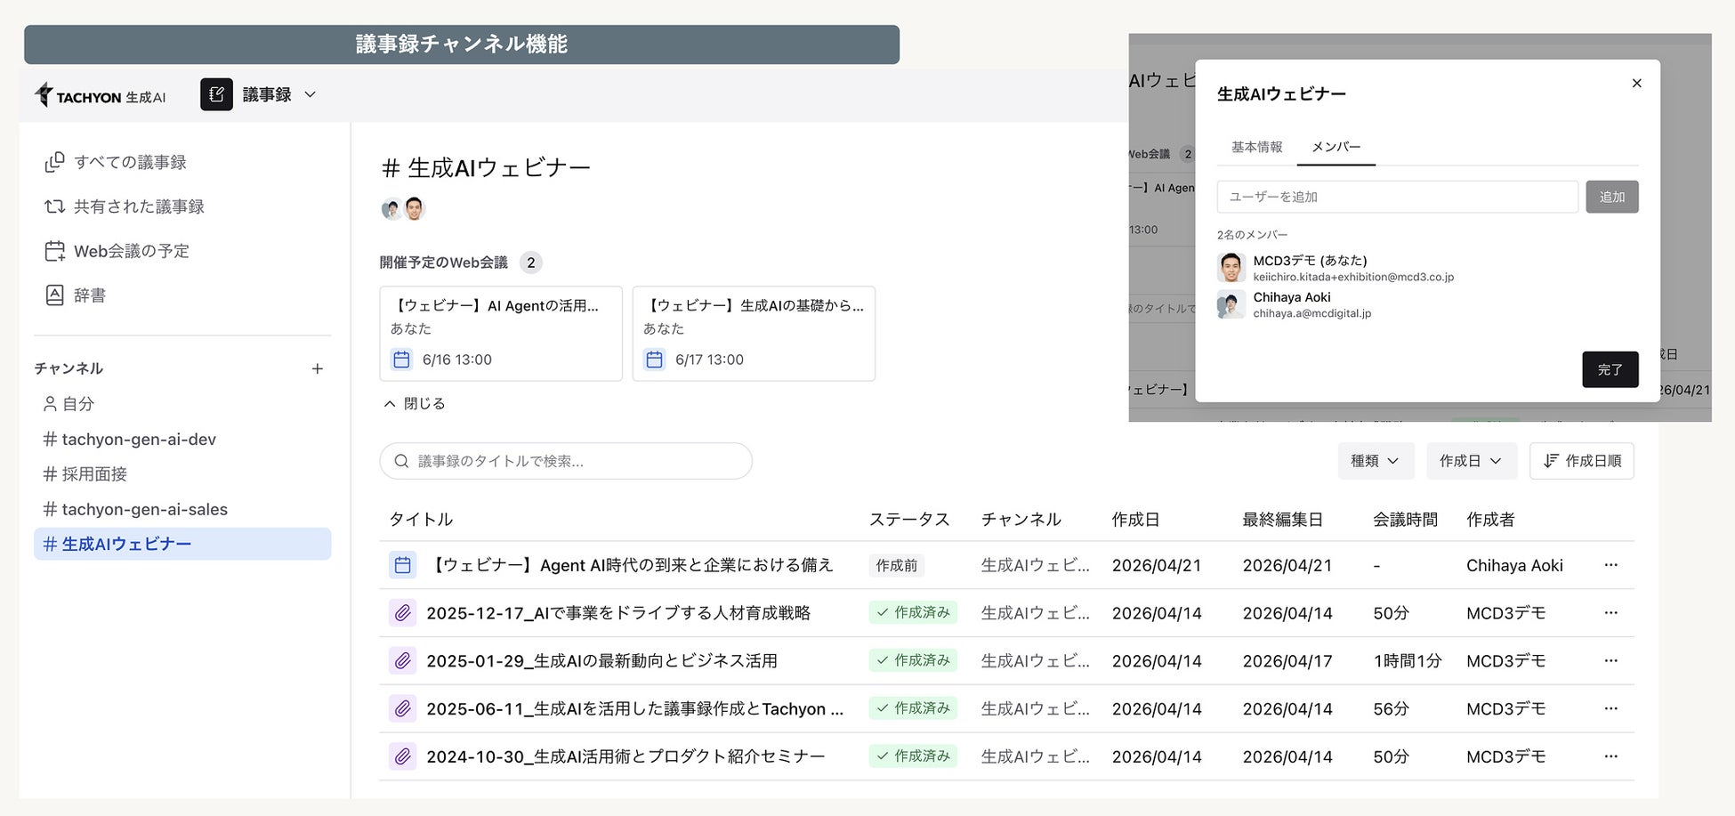Click the 作成前 status badge
The height and width of the screenshot is (816, 1735).
(x=897, y=565)
